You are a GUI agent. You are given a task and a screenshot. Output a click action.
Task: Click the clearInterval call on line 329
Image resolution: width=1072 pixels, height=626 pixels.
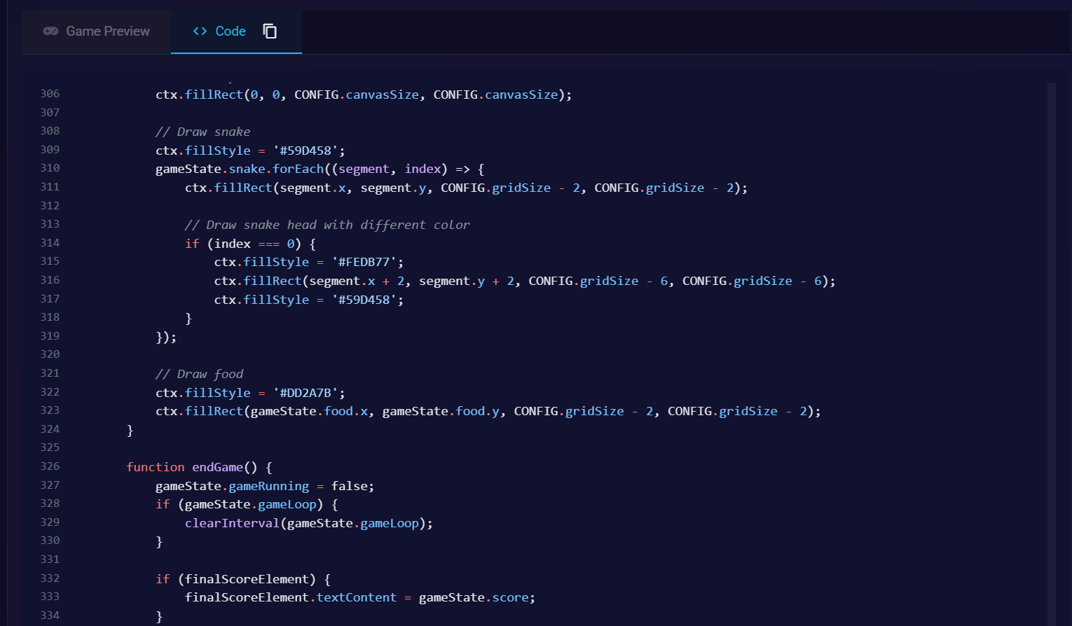tap(232, 522)
